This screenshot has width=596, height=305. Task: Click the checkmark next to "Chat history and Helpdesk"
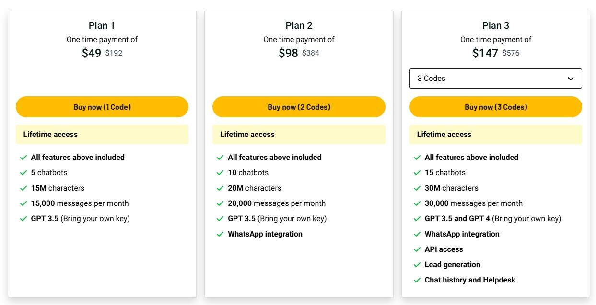[417, 280]
